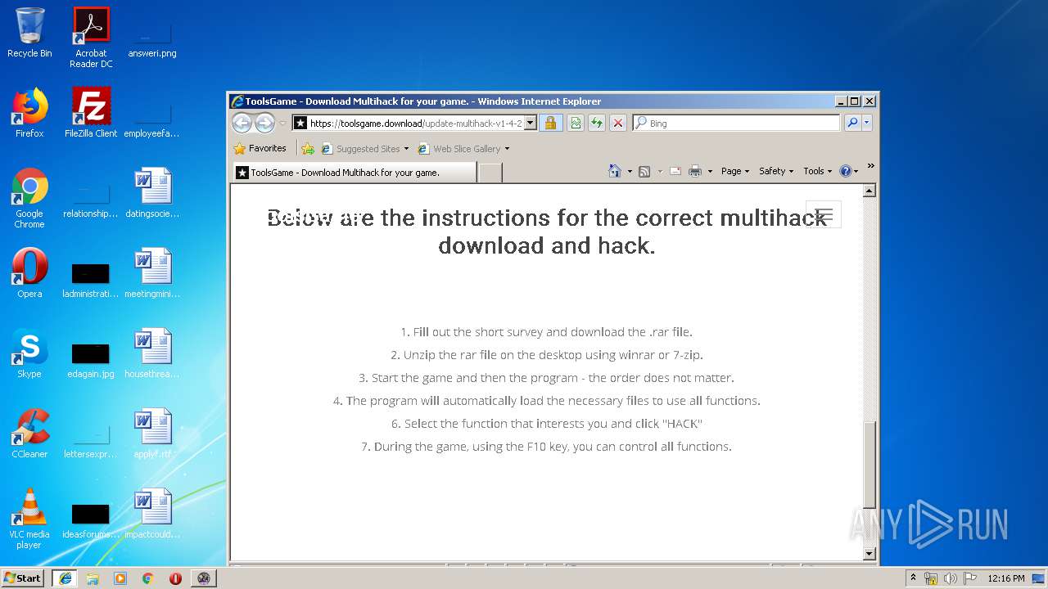Open the Favorites button

tap(260, 148)
